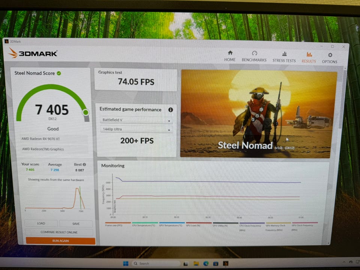This screenshot has height=270, width=360.
Task: Click the AMD Radeon(TM) Graphics text
Action: tap(43, 149)
